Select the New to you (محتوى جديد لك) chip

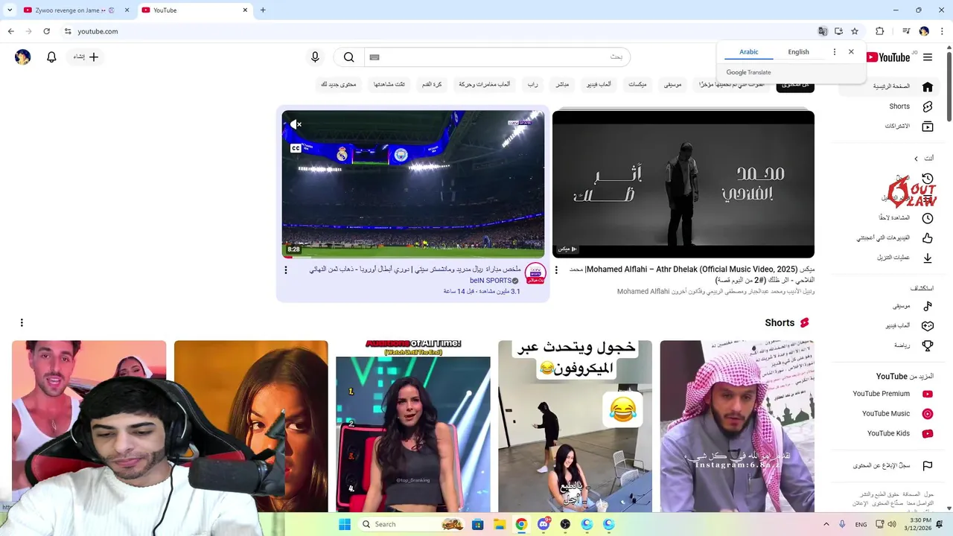click(x=339, y=85)
